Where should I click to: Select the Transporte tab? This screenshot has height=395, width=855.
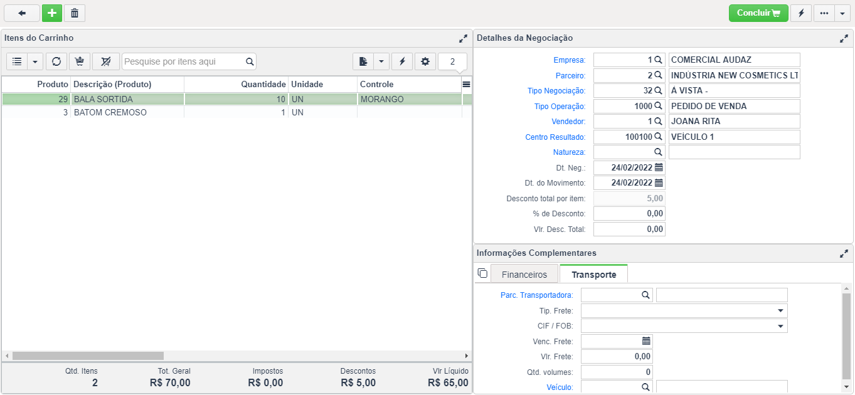593,275
